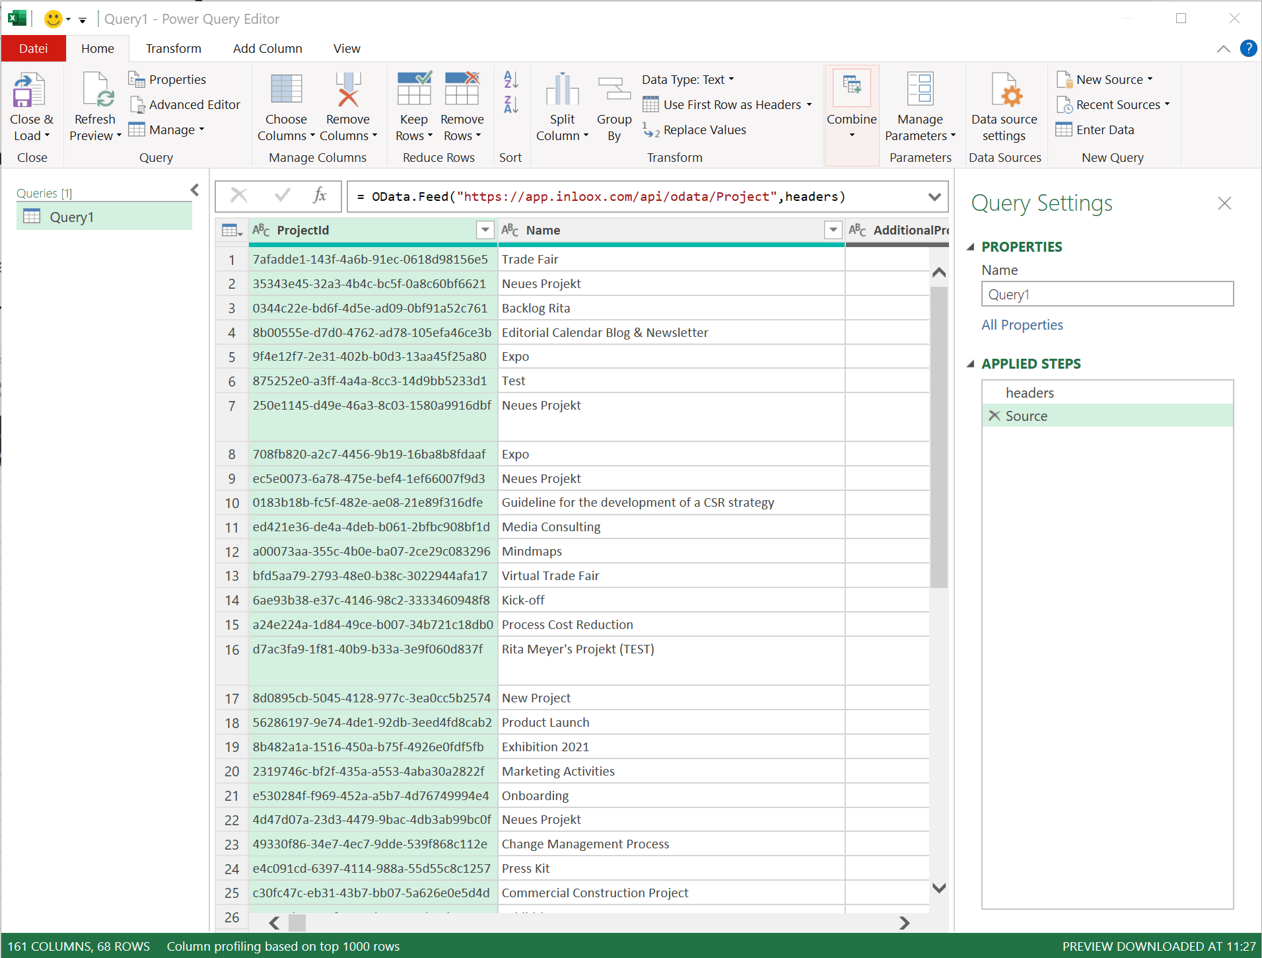The height and width of the screenshot is (958, 1262).
Task: Close the Query Settings pane
Action: pyautogui.click(x=1224, y=203)
